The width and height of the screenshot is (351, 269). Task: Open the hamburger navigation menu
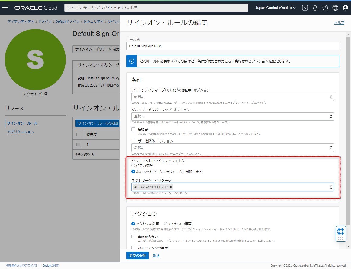(5, 8)
